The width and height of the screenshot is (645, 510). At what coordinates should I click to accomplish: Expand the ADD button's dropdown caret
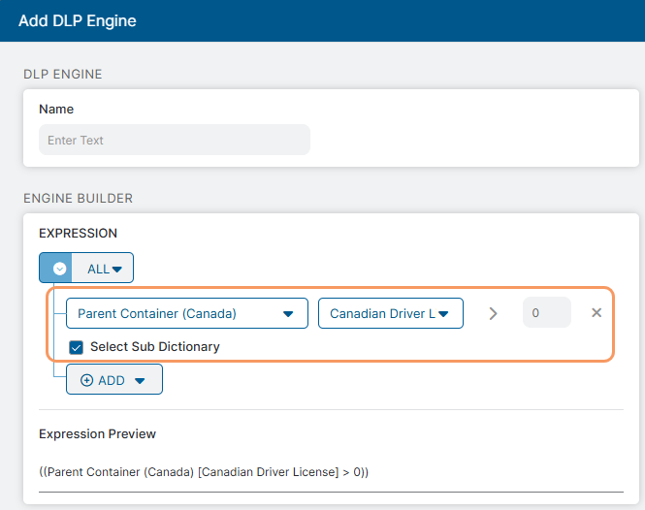[140, 381]
